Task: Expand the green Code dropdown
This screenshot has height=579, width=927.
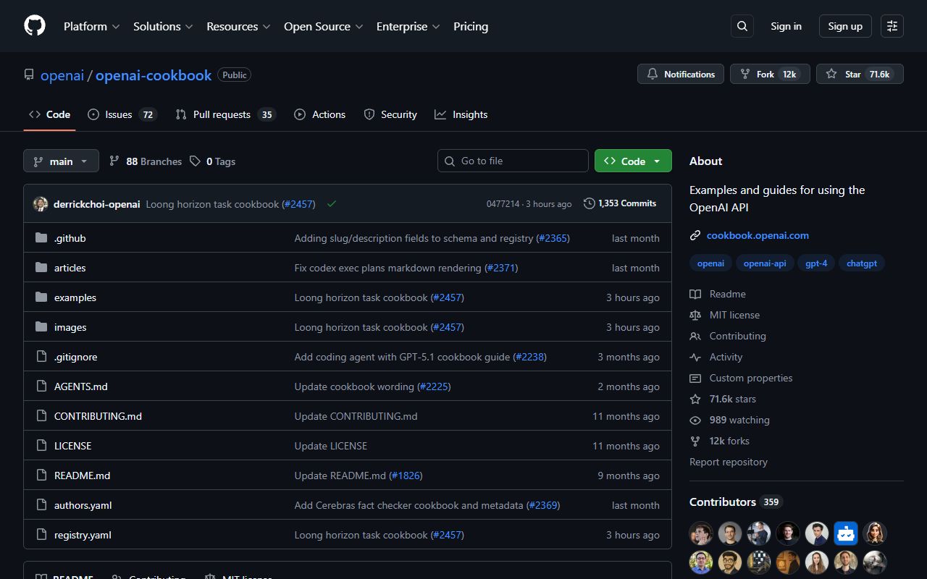Action: (633, 161)
